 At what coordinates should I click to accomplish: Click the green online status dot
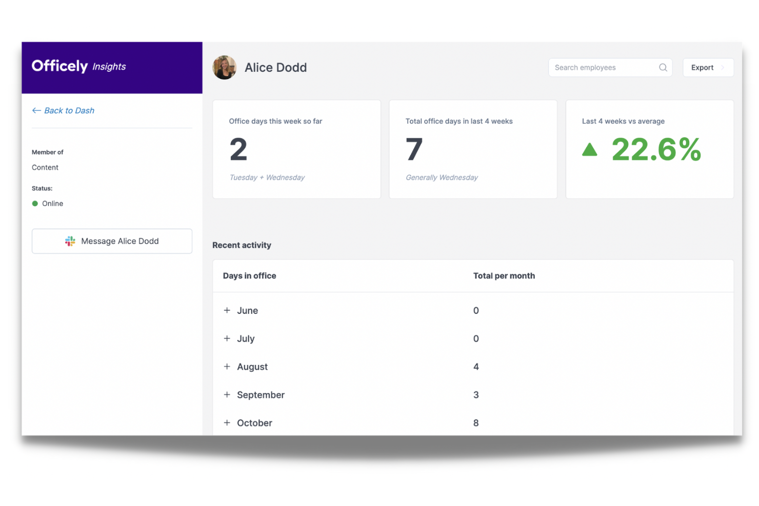(34, 204)
